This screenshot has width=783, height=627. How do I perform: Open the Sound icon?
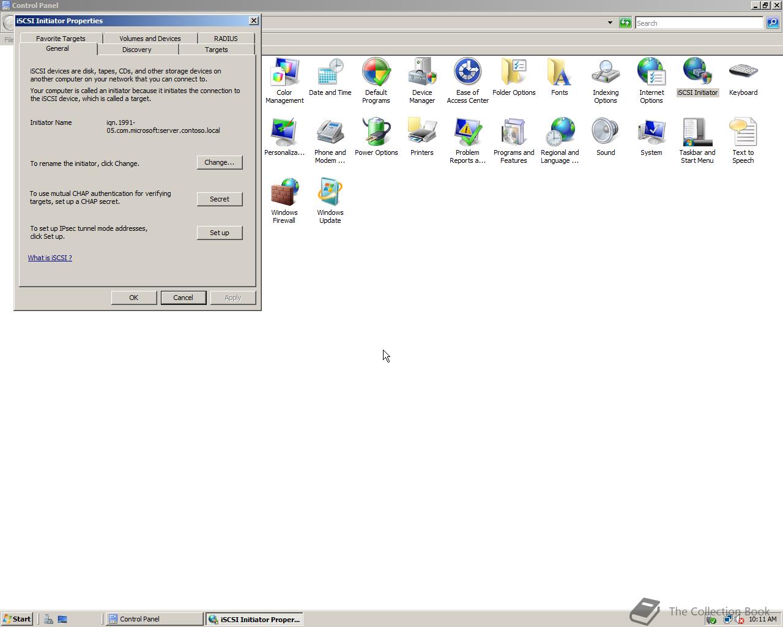[x=606, y=137]
